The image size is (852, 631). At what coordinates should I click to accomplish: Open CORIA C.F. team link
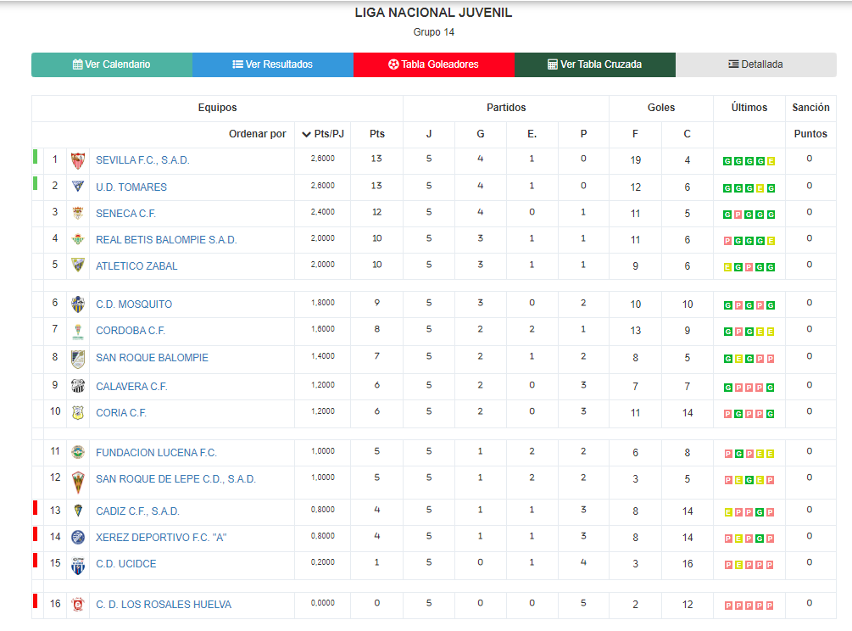(x=121, y=413)
